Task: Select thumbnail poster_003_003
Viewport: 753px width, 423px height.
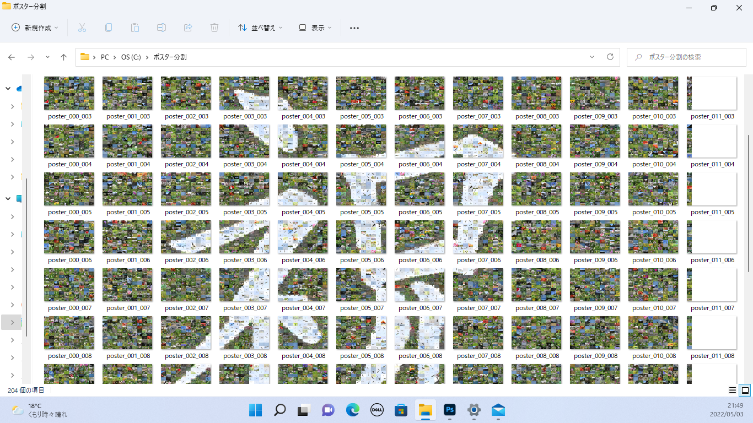Action: coord(244,93)
